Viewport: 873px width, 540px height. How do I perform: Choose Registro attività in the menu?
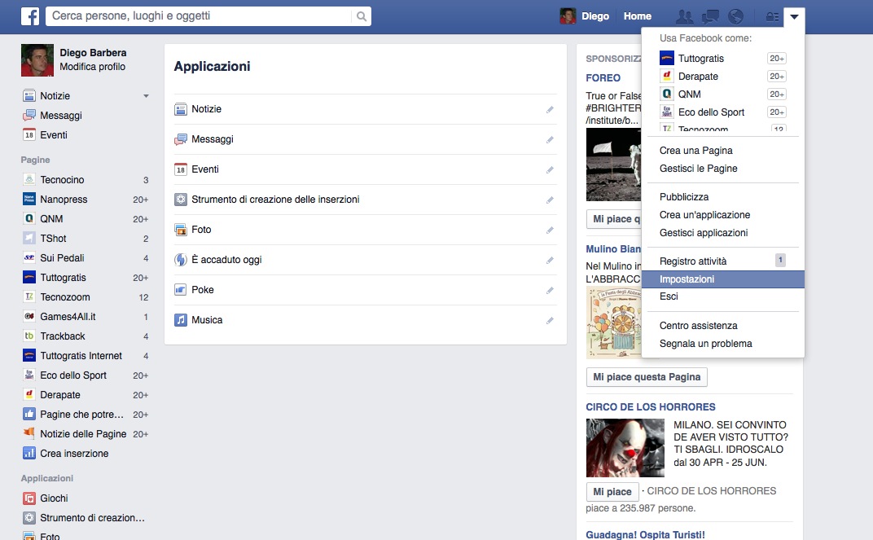click(x=692, y=261)
